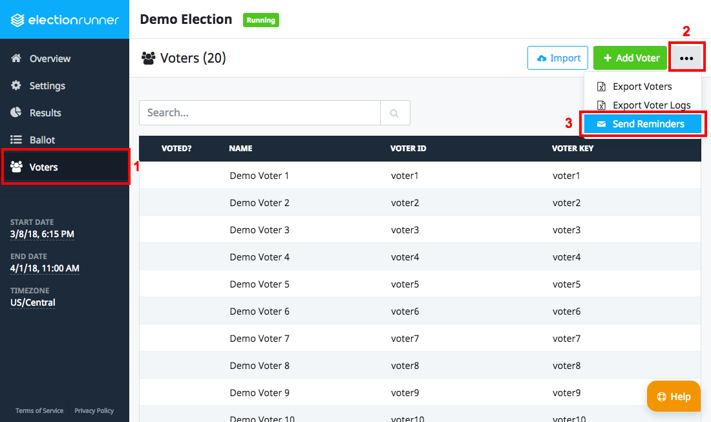Click the Voters group icon in sidebar
Screen dimensions: 711x422
[x=16, y=167]
